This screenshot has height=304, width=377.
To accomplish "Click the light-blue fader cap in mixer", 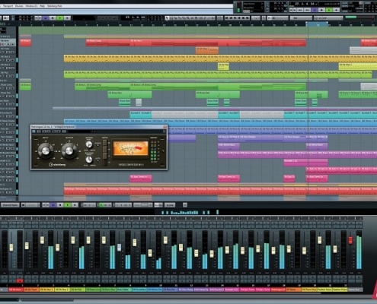I will (119, 247).
